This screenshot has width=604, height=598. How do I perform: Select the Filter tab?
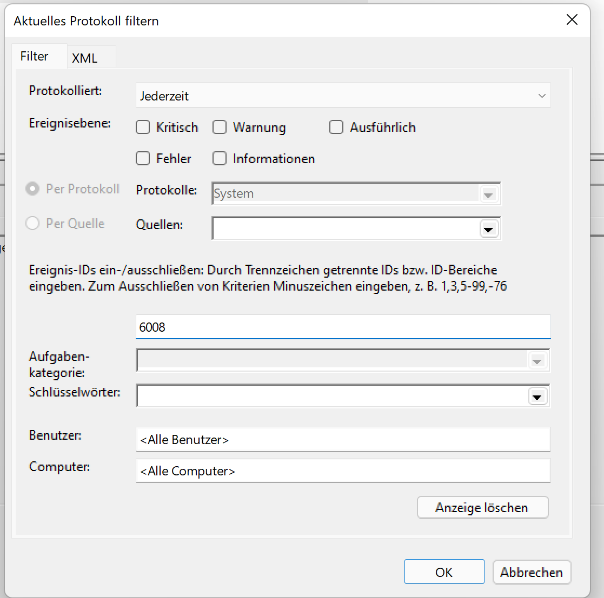(x=35, y=56)
